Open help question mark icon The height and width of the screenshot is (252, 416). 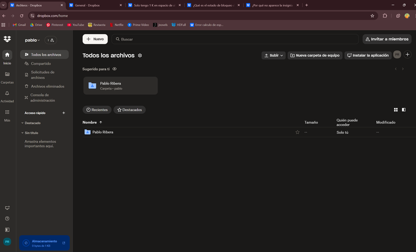click(x=7, y=219)
